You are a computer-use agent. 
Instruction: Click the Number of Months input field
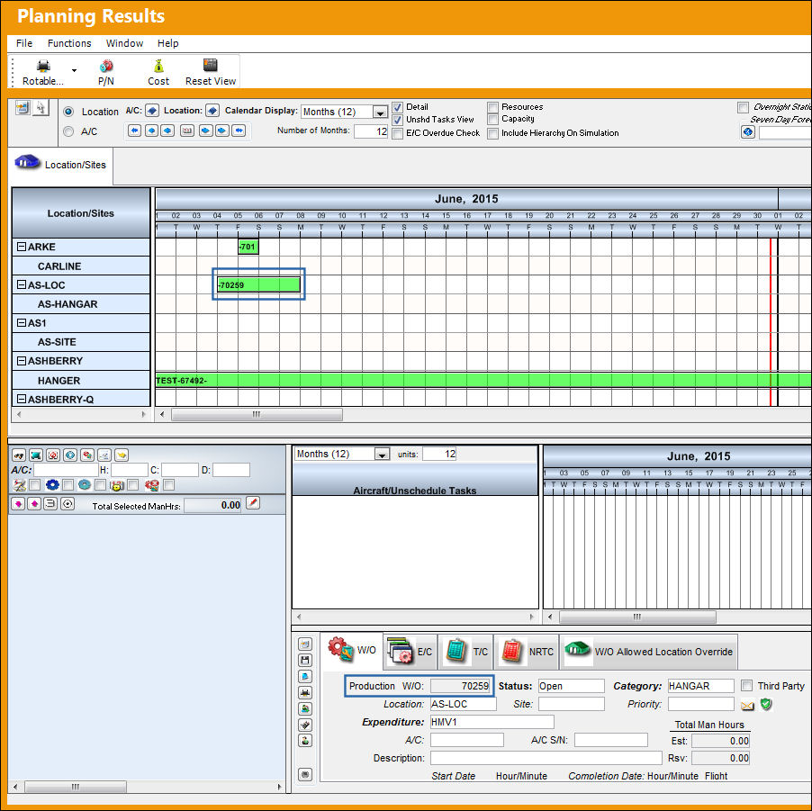pos(371,131)
